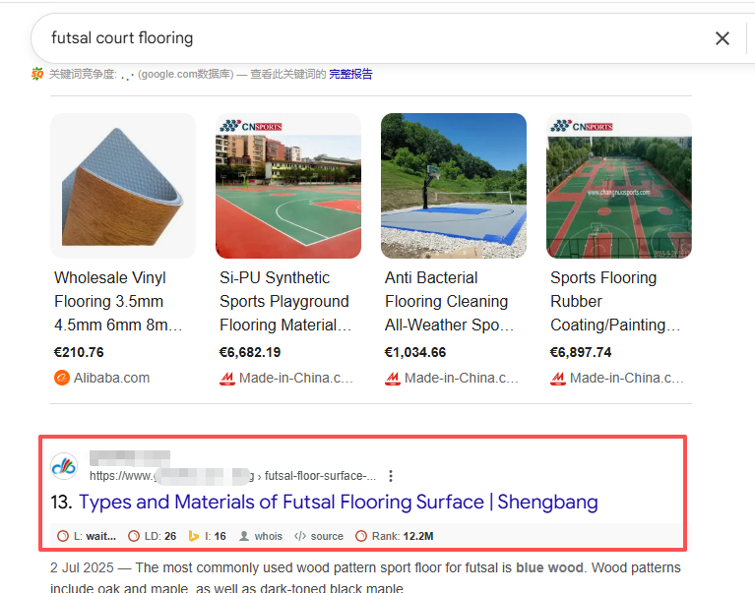This screenshot has height=593, width=755.
Task: Open Types and Materials of Futsal Flooring result
Action: [x=339, y=503]
